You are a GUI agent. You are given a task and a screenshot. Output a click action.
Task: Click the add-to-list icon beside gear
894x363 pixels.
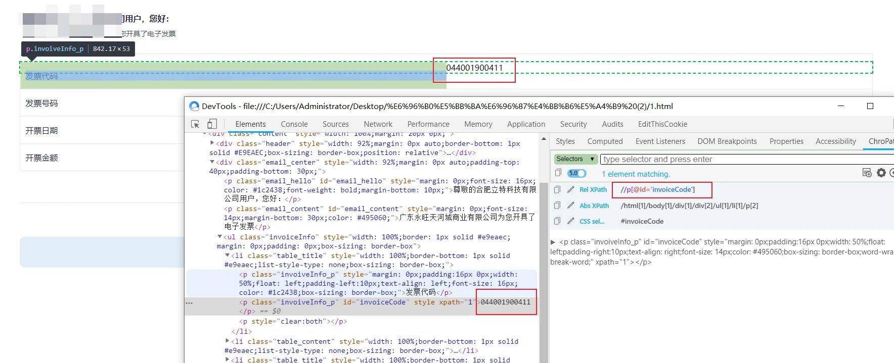tap(867, 173)
